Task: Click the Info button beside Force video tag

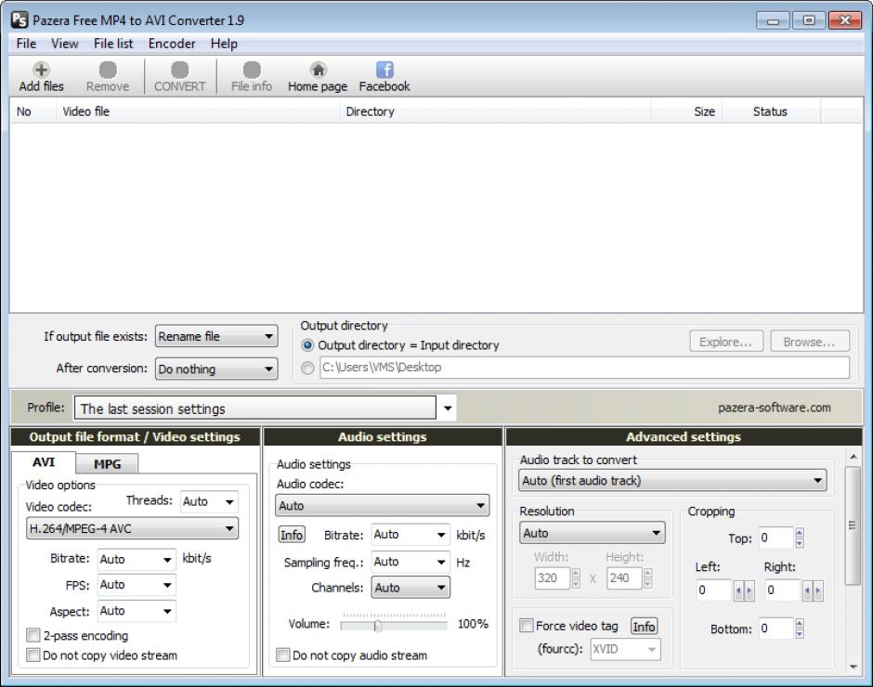Action: 644,627
